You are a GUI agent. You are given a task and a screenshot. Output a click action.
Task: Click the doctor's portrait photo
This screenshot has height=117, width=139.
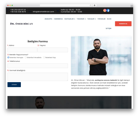click(x=101, y=56)
